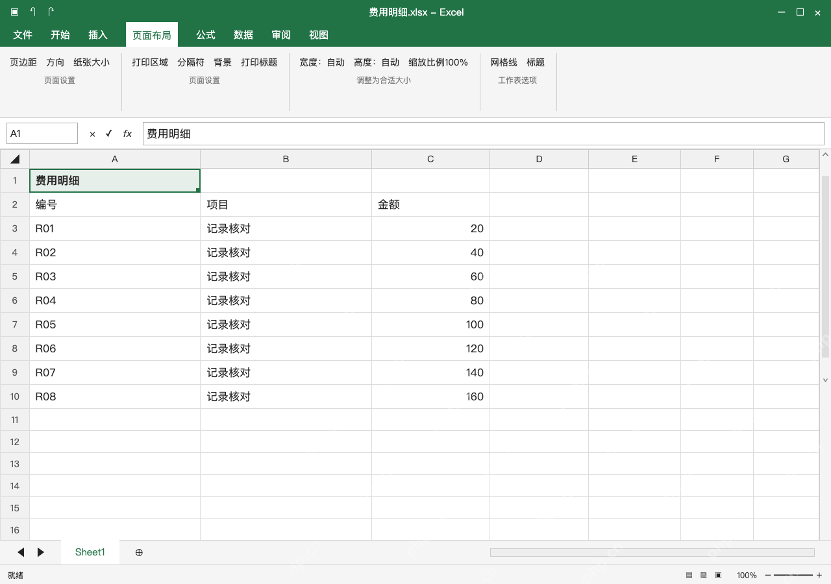This screenshot has height=584, width=831.
Task: Click the horizontal scrollbar at the bottom
Action: 652,552
